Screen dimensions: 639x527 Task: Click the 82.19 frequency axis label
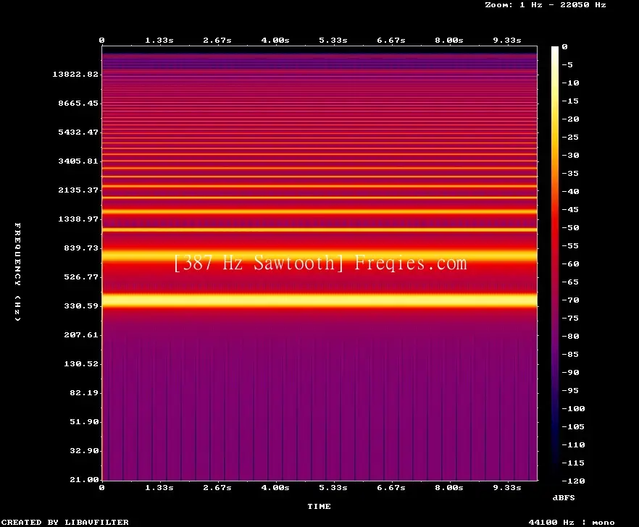(x=84, y=392)
